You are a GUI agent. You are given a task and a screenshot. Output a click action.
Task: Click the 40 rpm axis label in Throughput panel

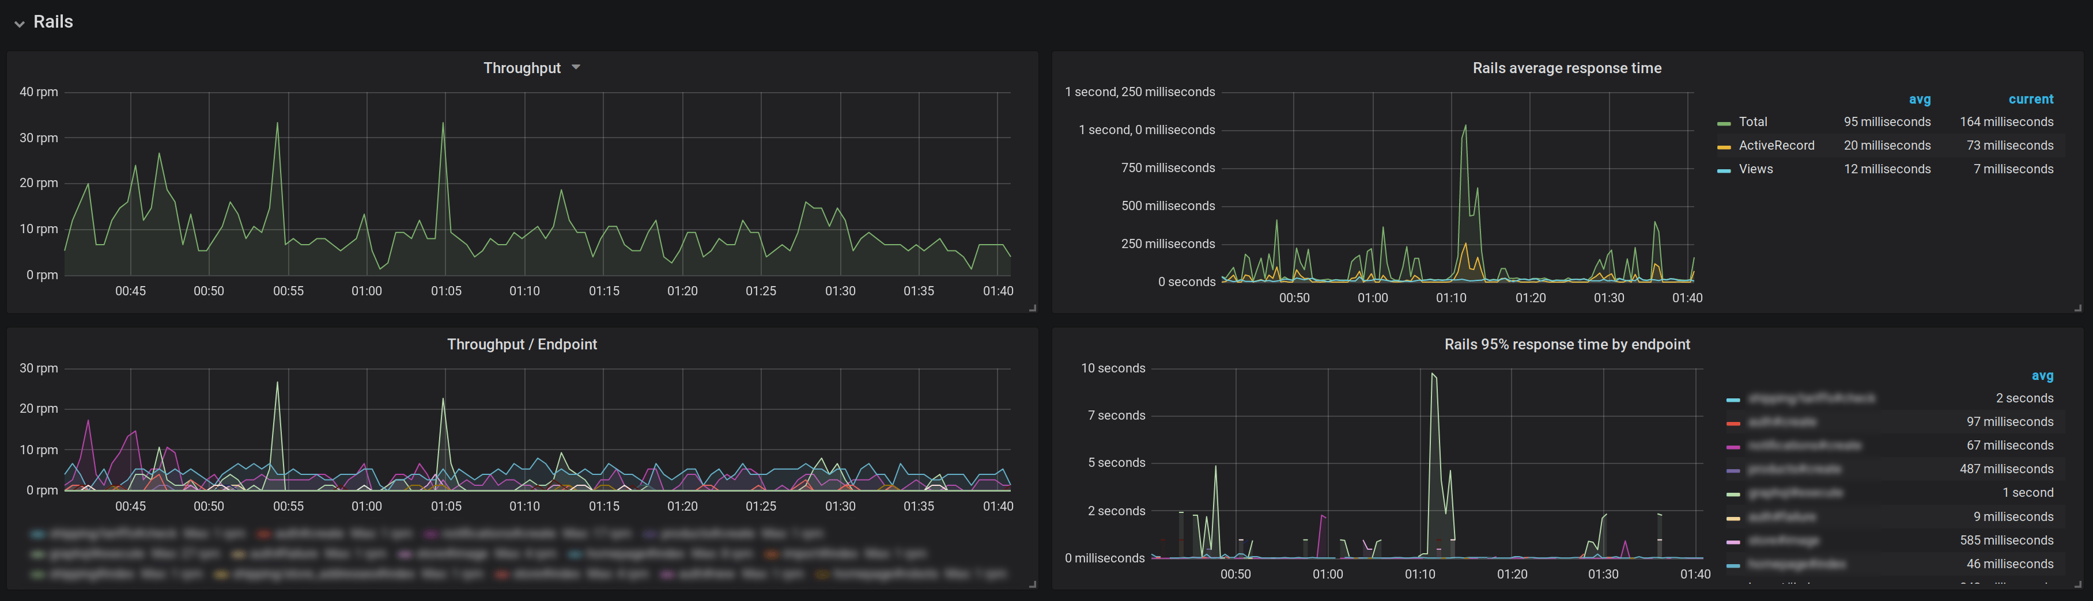(x=38, y=92)
